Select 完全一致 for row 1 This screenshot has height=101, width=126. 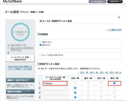75,83
